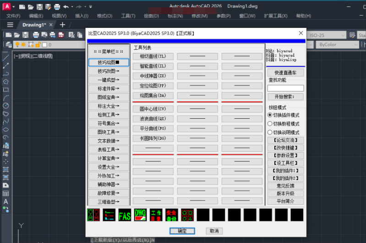Click the 开始搜索 button
Screen dimensions: 366x243
click(285, 96)
